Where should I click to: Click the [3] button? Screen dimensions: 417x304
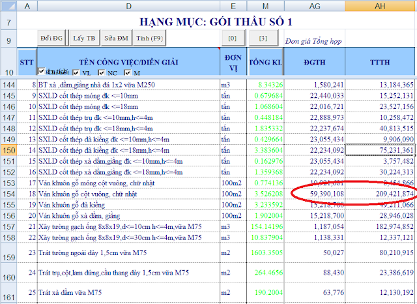tap(263, 38)
